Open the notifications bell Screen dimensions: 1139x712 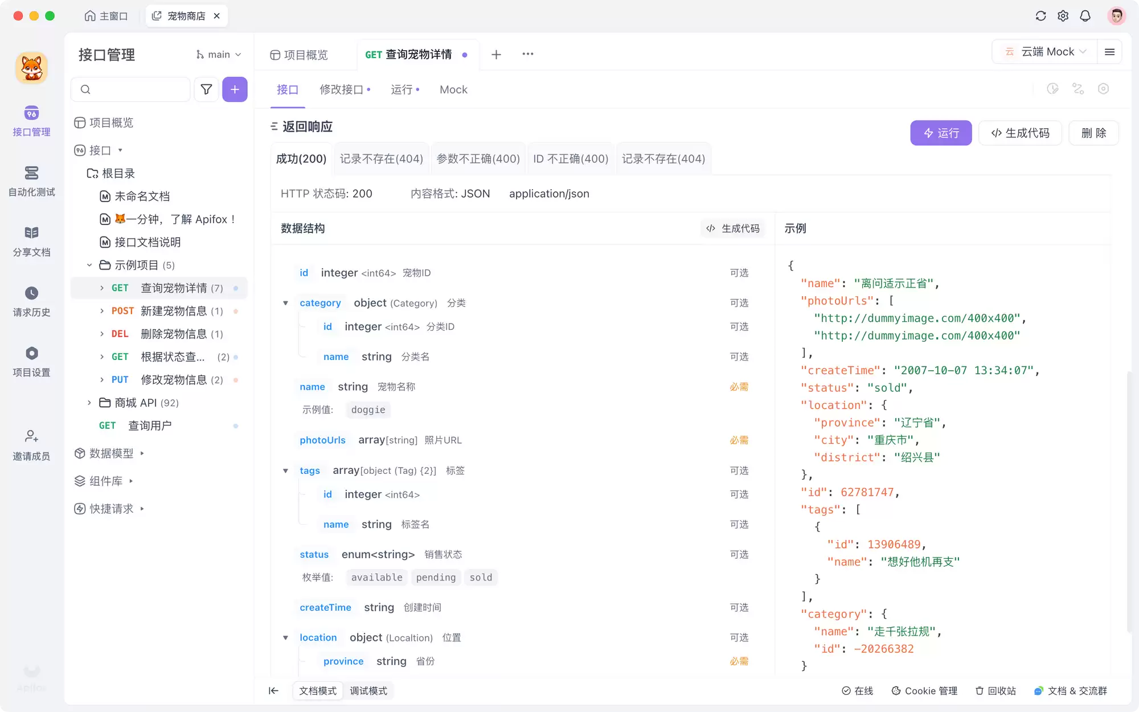[1085, 16]
